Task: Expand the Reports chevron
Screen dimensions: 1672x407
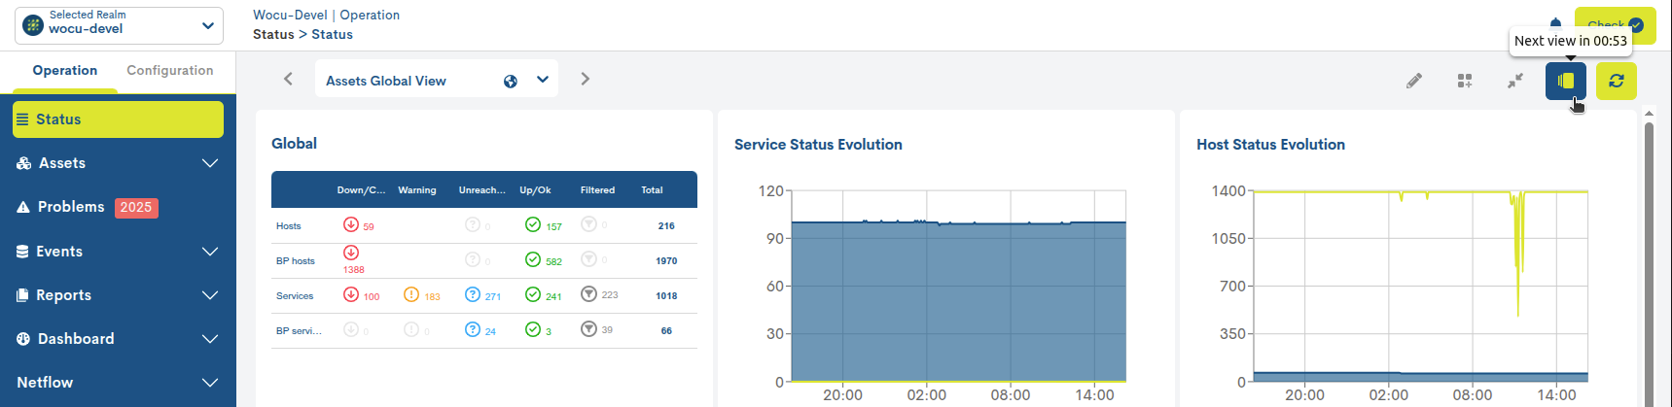Action: click(210, 295)
